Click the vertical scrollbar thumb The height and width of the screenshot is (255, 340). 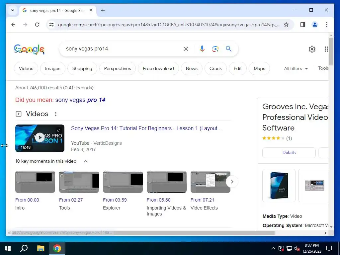point(331,51)
